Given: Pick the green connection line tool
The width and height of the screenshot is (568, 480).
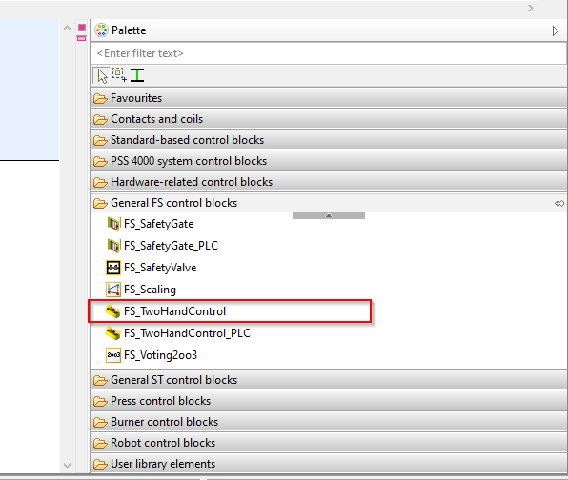Looking at the screenshot, I should 137,75.
